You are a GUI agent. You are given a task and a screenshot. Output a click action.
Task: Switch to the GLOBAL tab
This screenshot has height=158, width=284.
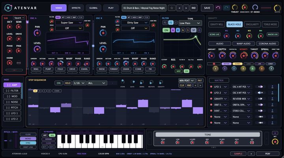point(93,8)
